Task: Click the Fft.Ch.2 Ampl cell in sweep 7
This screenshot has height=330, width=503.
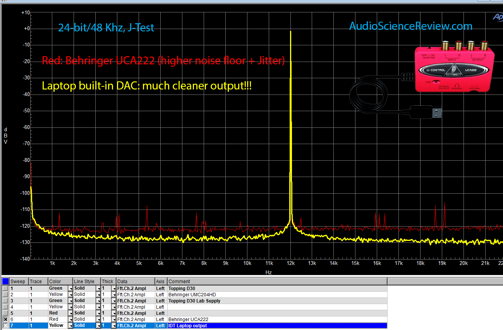Action: (x=136, y=326)
